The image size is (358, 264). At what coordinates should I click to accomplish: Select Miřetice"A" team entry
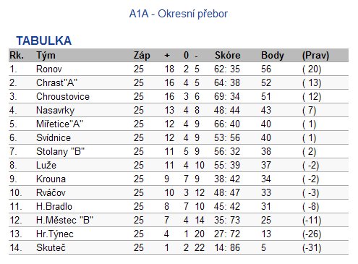click(59, 124)
